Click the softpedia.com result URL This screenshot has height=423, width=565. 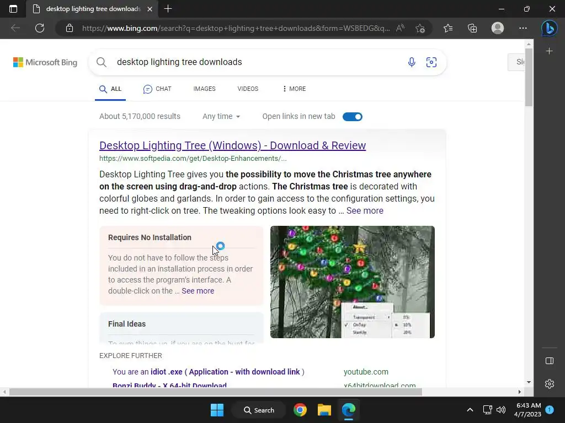pyautogui.click(x=193, y=159)
